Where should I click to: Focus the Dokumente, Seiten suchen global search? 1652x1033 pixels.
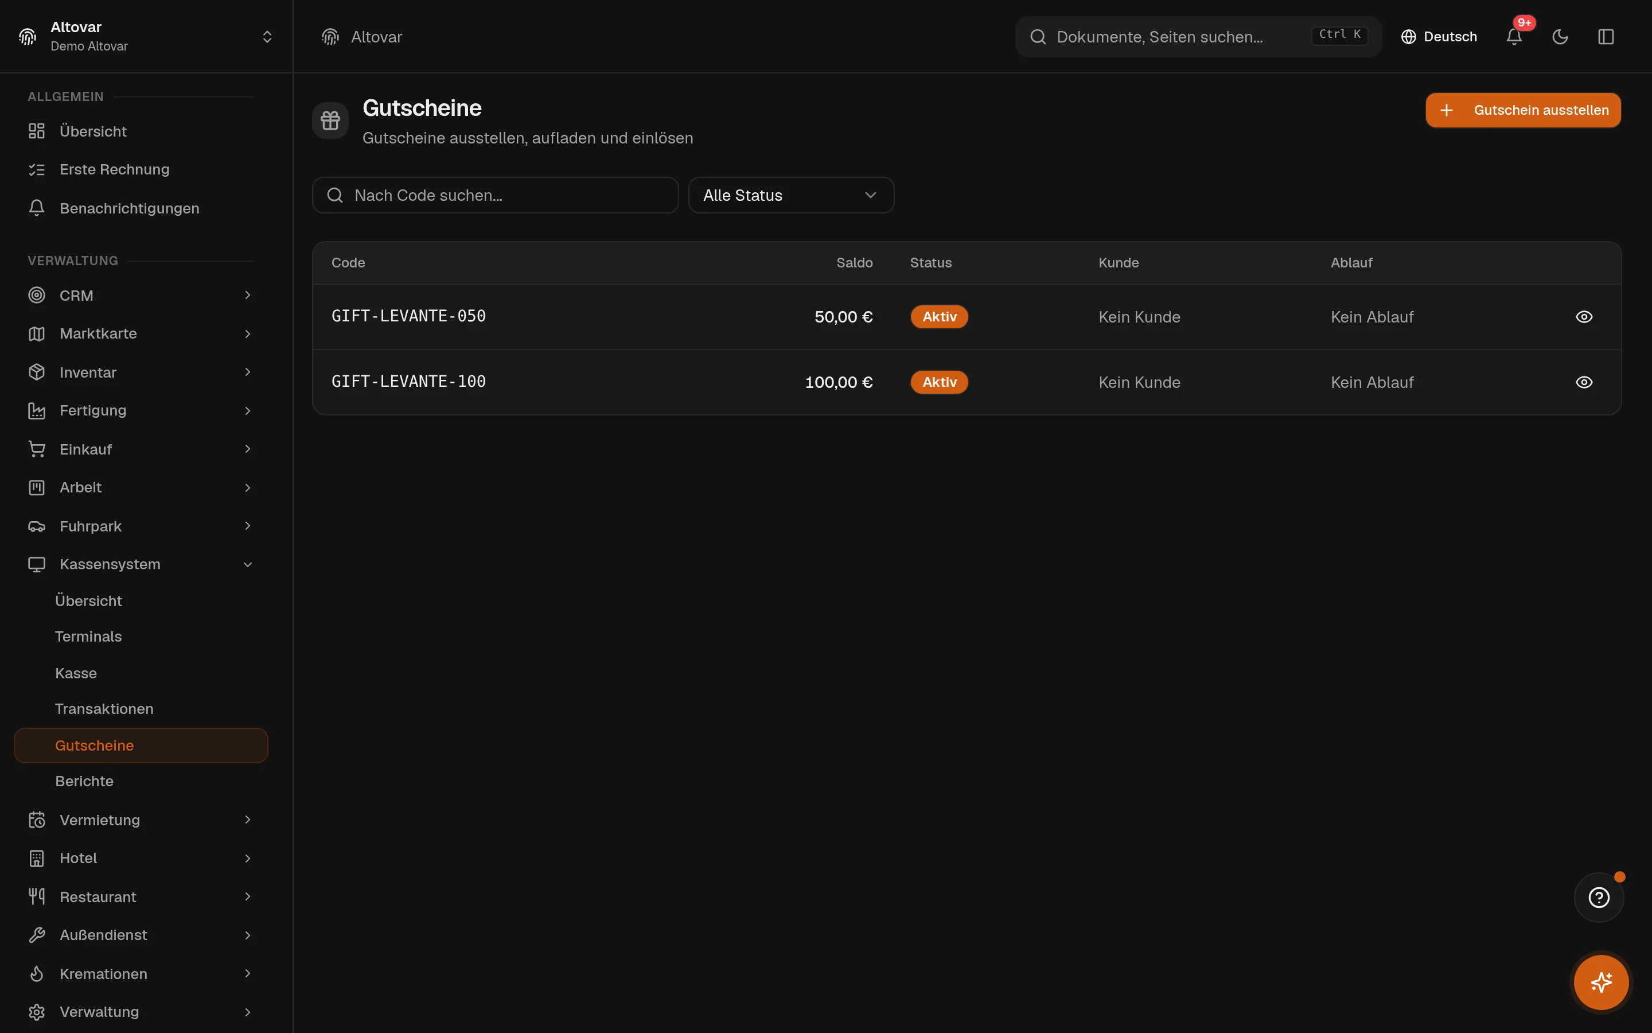[x=1198, y=37]
